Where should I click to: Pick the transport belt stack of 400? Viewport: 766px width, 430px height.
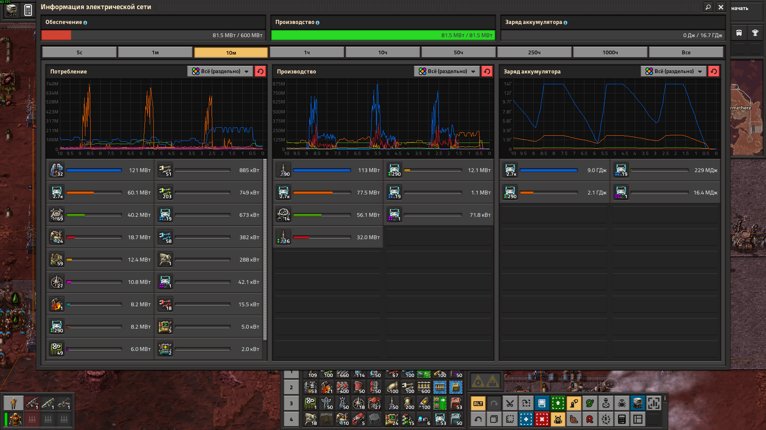(x=342, y=387)
